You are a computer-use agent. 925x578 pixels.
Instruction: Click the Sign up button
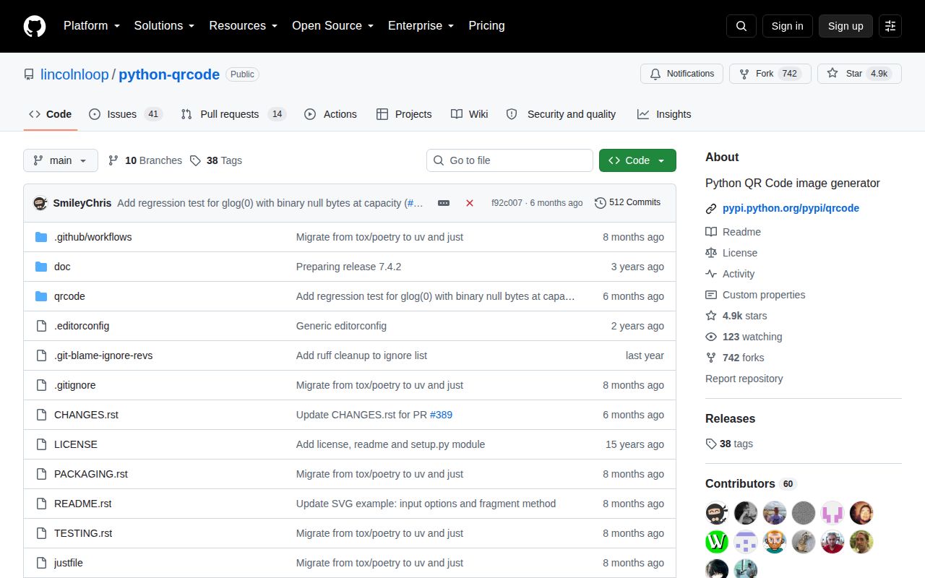[x=846, y=26]
